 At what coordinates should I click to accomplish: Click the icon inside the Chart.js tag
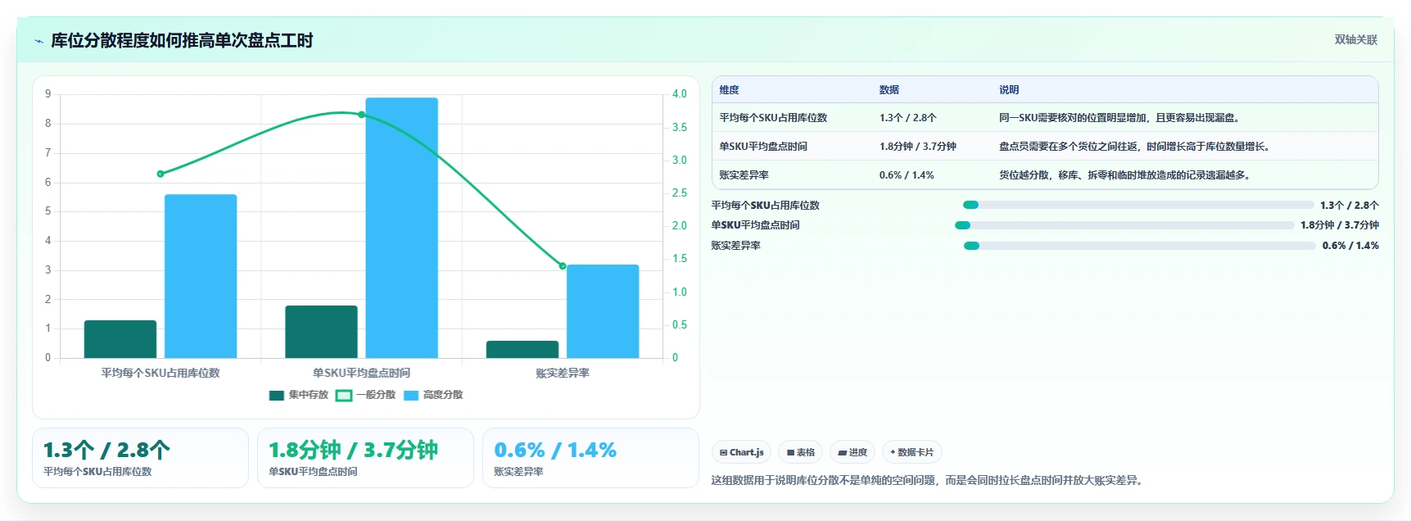coord(724,452)
